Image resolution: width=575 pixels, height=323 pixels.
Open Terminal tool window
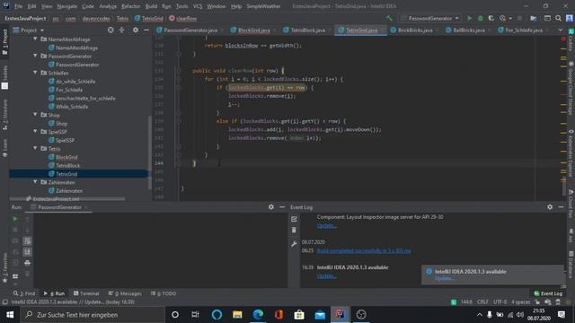(86, 293)
